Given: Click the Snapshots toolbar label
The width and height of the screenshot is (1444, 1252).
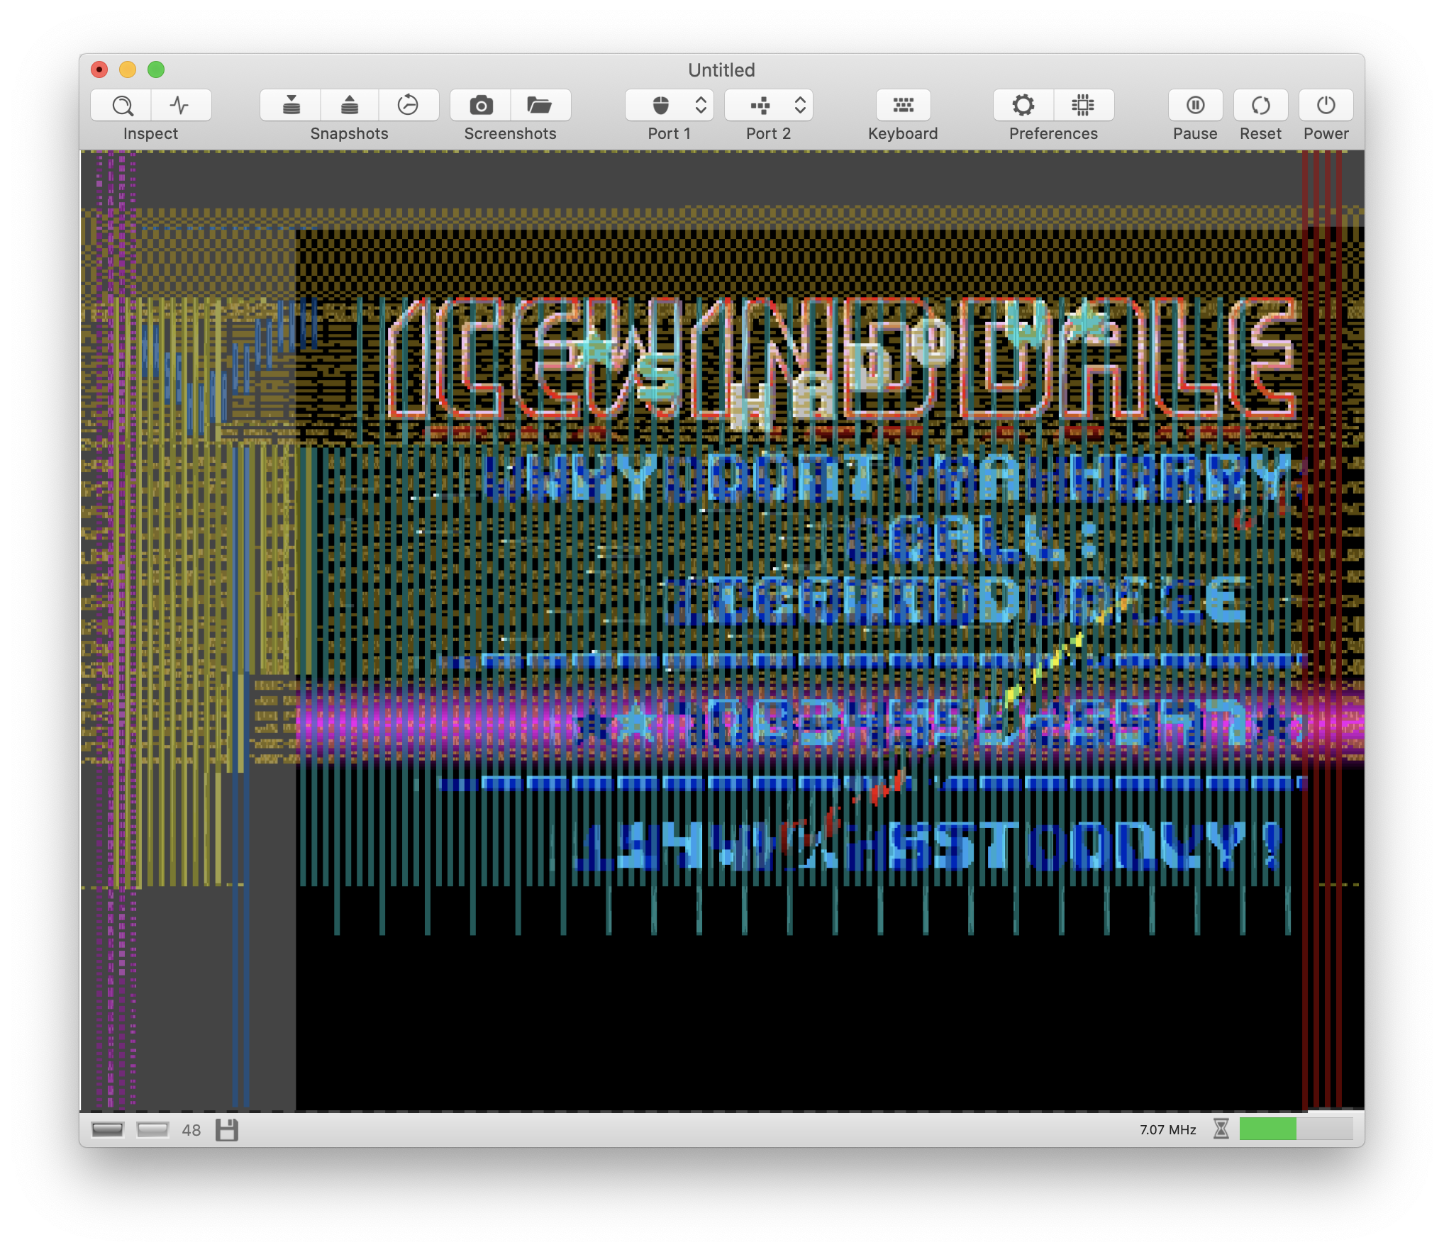Looking at the screenshot, I should 350,134.
